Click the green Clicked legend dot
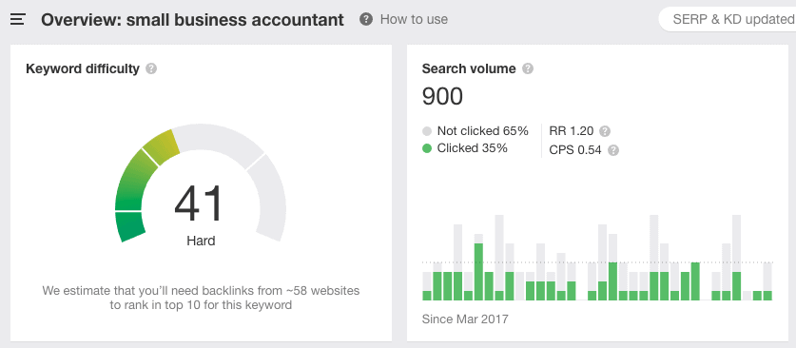 tap(427, 148)
